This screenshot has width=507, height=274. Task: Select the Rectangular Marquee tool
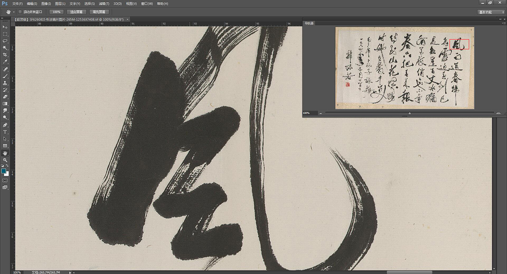(5, 34)
